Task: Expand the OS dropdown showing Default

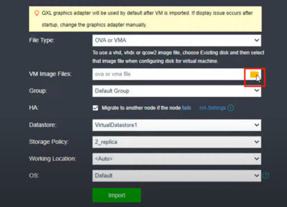Action: point(177,175)
